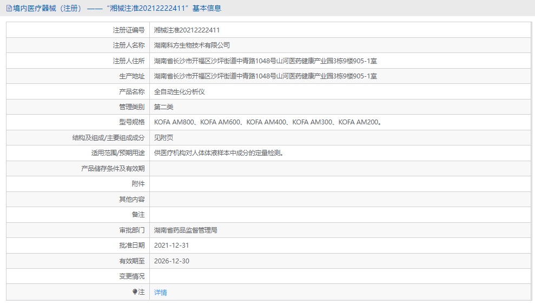This screenshot has width=535, height=305.
Task: Click the 变更情况 row label
Action: click(x=132, y=276)
